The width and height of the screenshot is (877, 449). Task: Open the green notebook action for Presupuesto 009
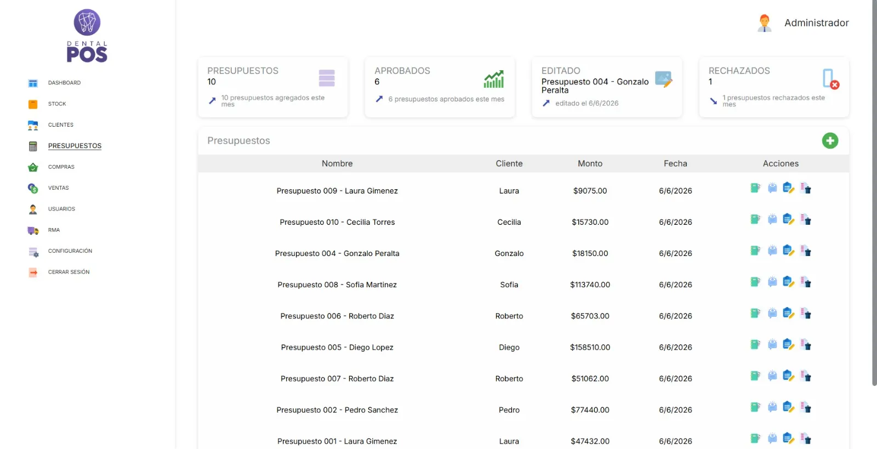[755, 188]
